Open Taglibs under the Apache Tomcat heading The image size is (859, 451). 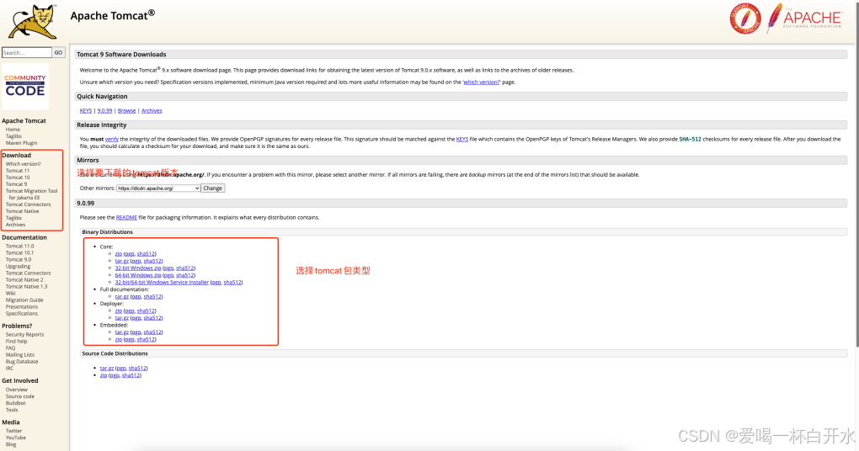[x=13, y=136]
